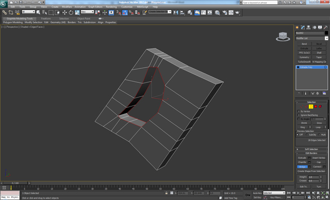The image size is (330, 200).
Task: Click the Render Production teapot icon
Action: (x=237, y=12)
